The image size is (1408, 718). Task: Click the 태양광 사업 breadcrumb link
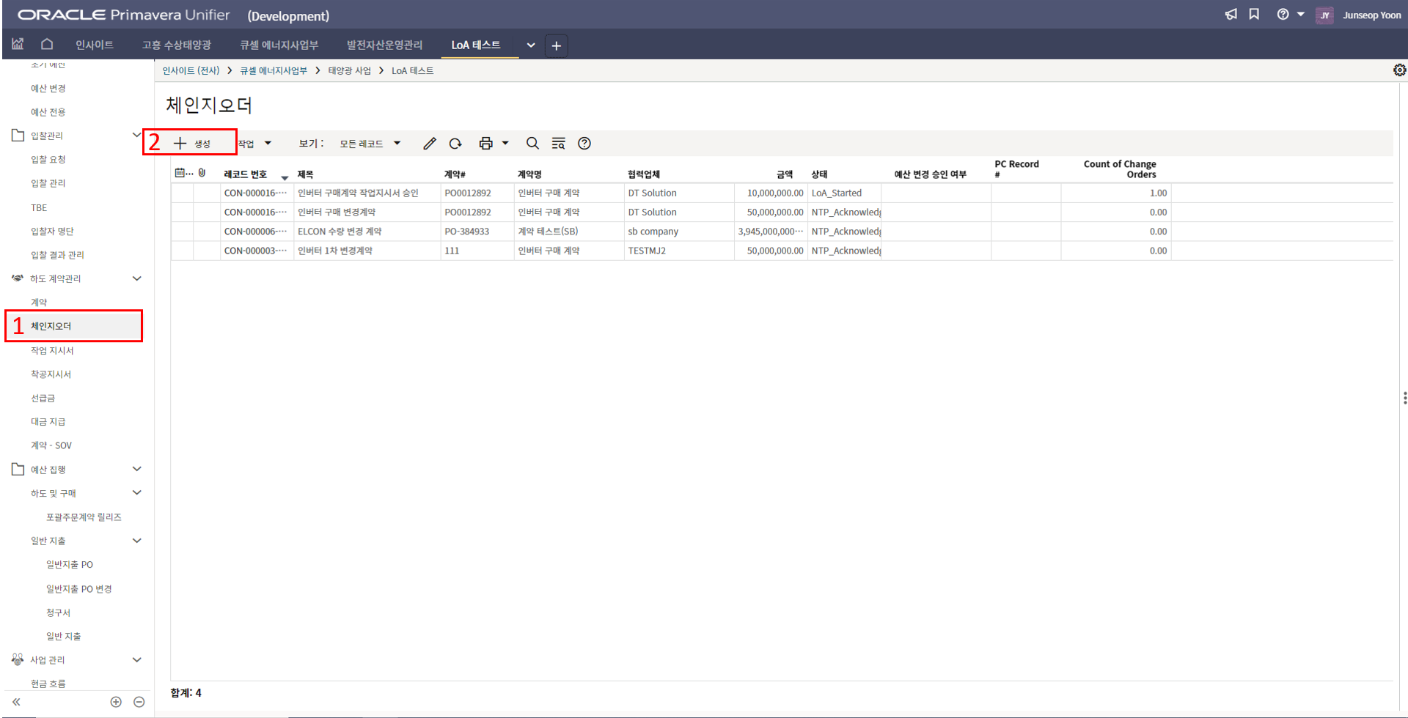point(349,71)
